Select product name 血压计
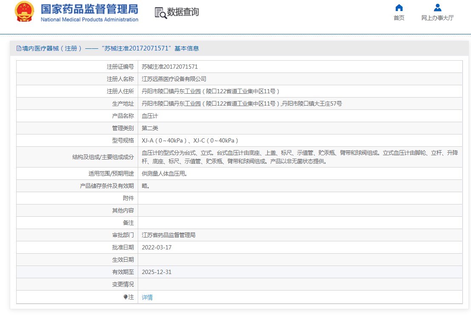Image resolution: width=471 pixels, height=316 pixels. [x=150, y=116]
